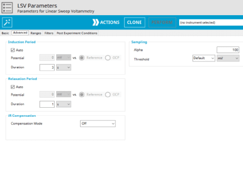Open the Threshold Default dropdown
The image size is (243, 182).
[x=204, y=58]
